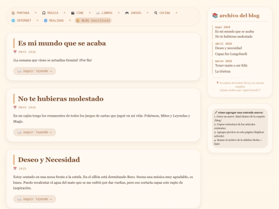Image resolution: width=279 pixels, height=209 pixels.
Task: Click the clapperboard icon beside CINE
Action: (73, 13)
